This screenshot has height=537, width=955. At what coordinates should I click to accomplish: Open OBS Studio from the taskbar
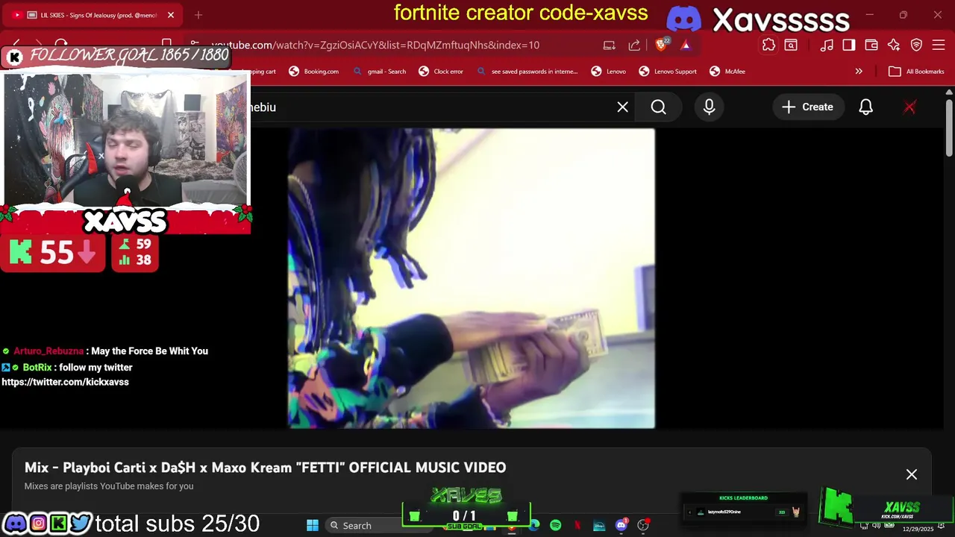coord(643,526)
